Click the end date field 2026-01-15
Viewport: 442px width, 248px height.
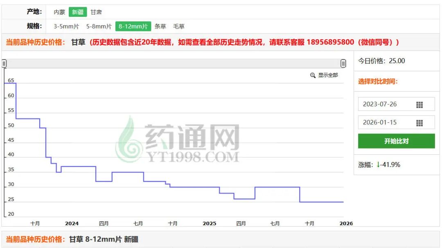click(396, 123)
